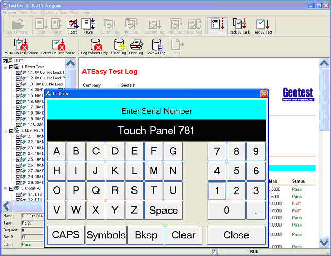Collapse the 2. LD7, REL tree node
Screen dimensions: 331x256
click(x=5, y=131)
